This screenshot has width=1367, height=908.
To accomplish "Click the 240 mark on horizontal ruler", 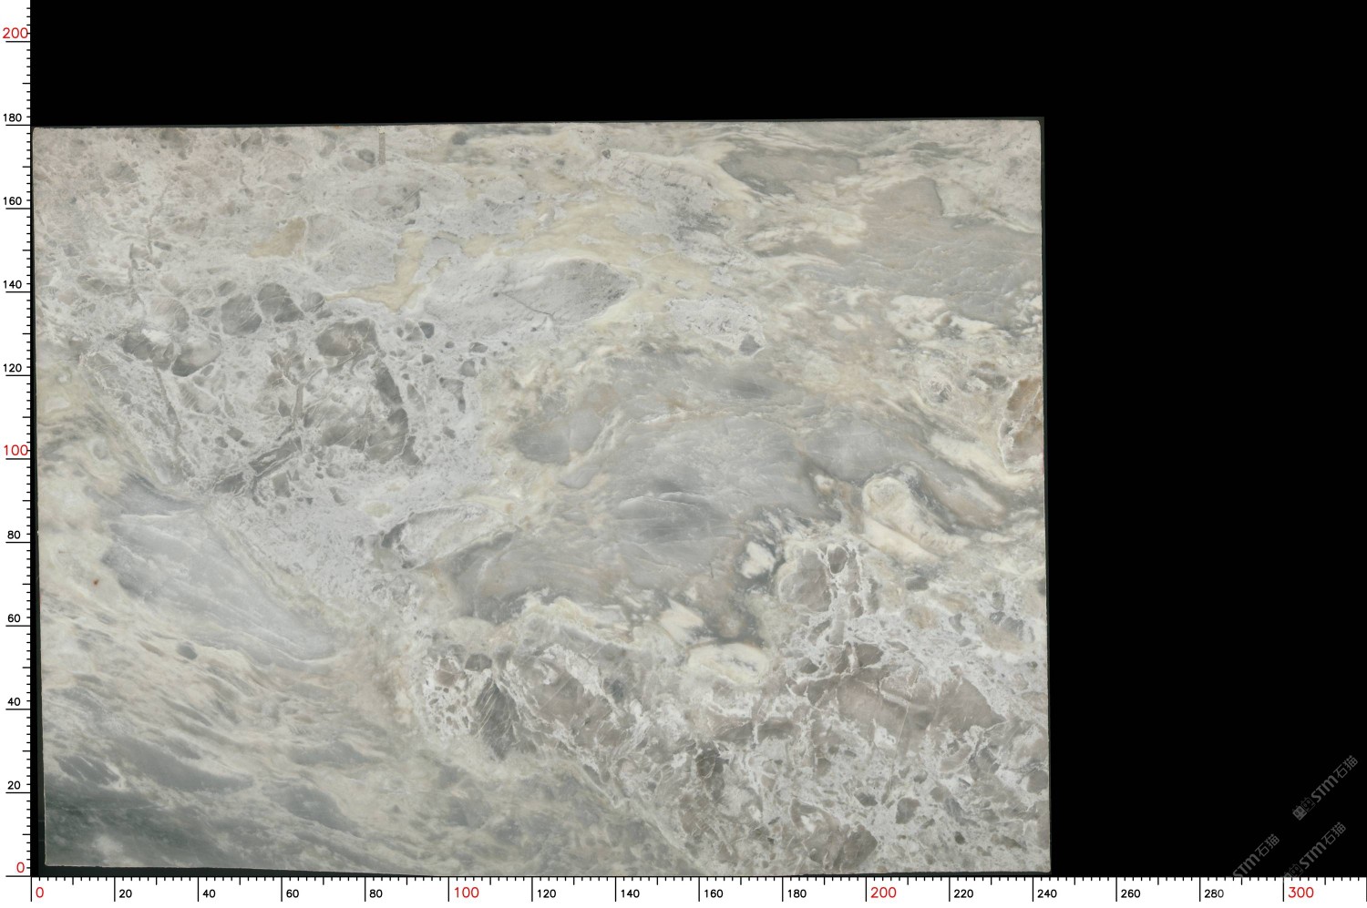I will [1047, 893].
